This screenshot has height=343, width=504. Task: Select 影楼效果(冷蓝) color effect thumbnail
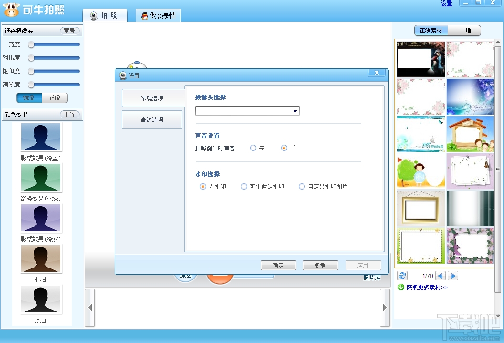click(x=41, y=137)
